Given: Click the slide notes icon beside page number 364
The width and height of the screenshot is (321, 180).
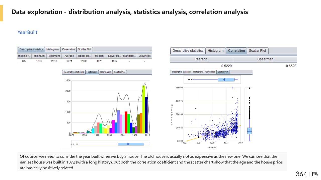Looking at the screenshot, I should pyautogui.click(x=315, y=174).
